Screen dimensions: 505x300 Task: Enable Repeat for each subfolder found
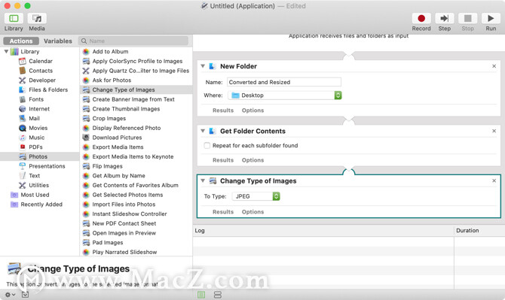point(207,146)
